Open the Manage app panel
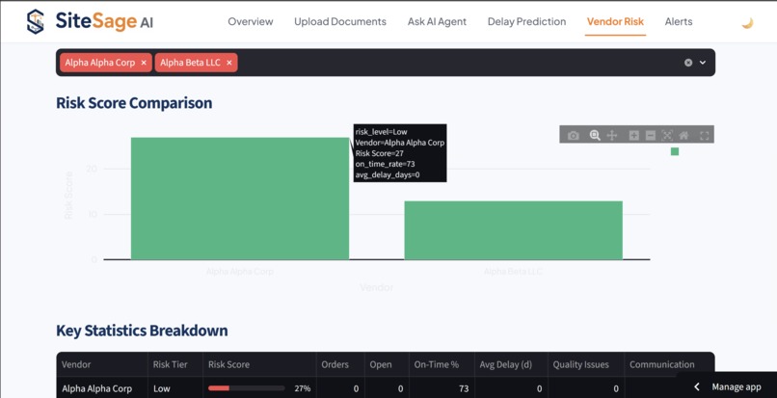This screenshot has width=777, height=398. coord(727,386)
